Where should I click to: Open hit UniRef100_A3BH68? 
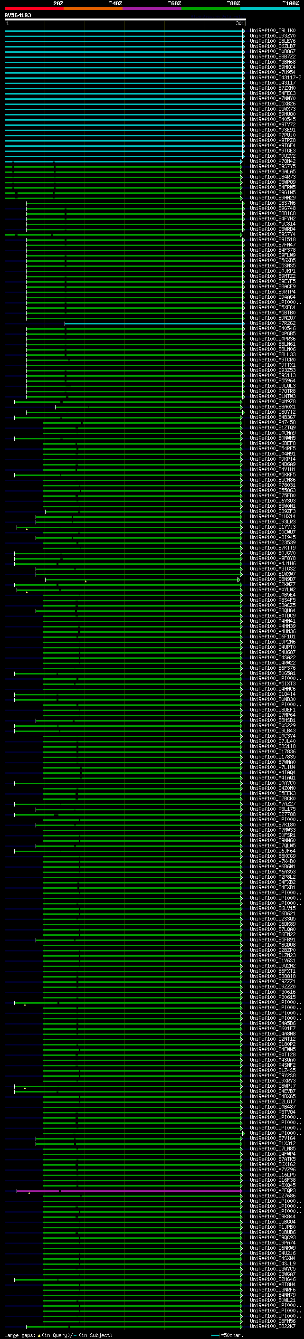pyautogui.click(x=272, y=62)
